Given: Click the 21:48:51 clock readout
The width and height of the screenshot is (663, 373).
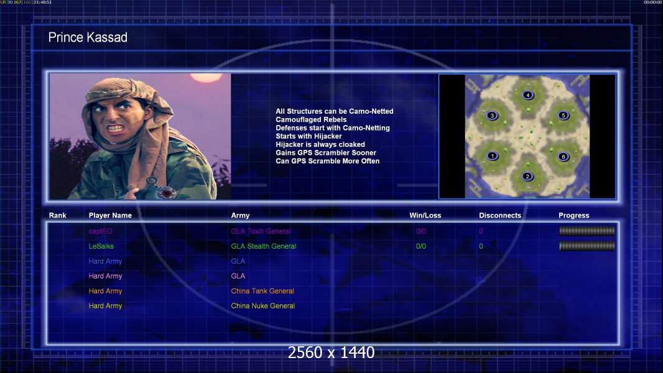Looking at the screenshot, I should (x=42, y=2).
